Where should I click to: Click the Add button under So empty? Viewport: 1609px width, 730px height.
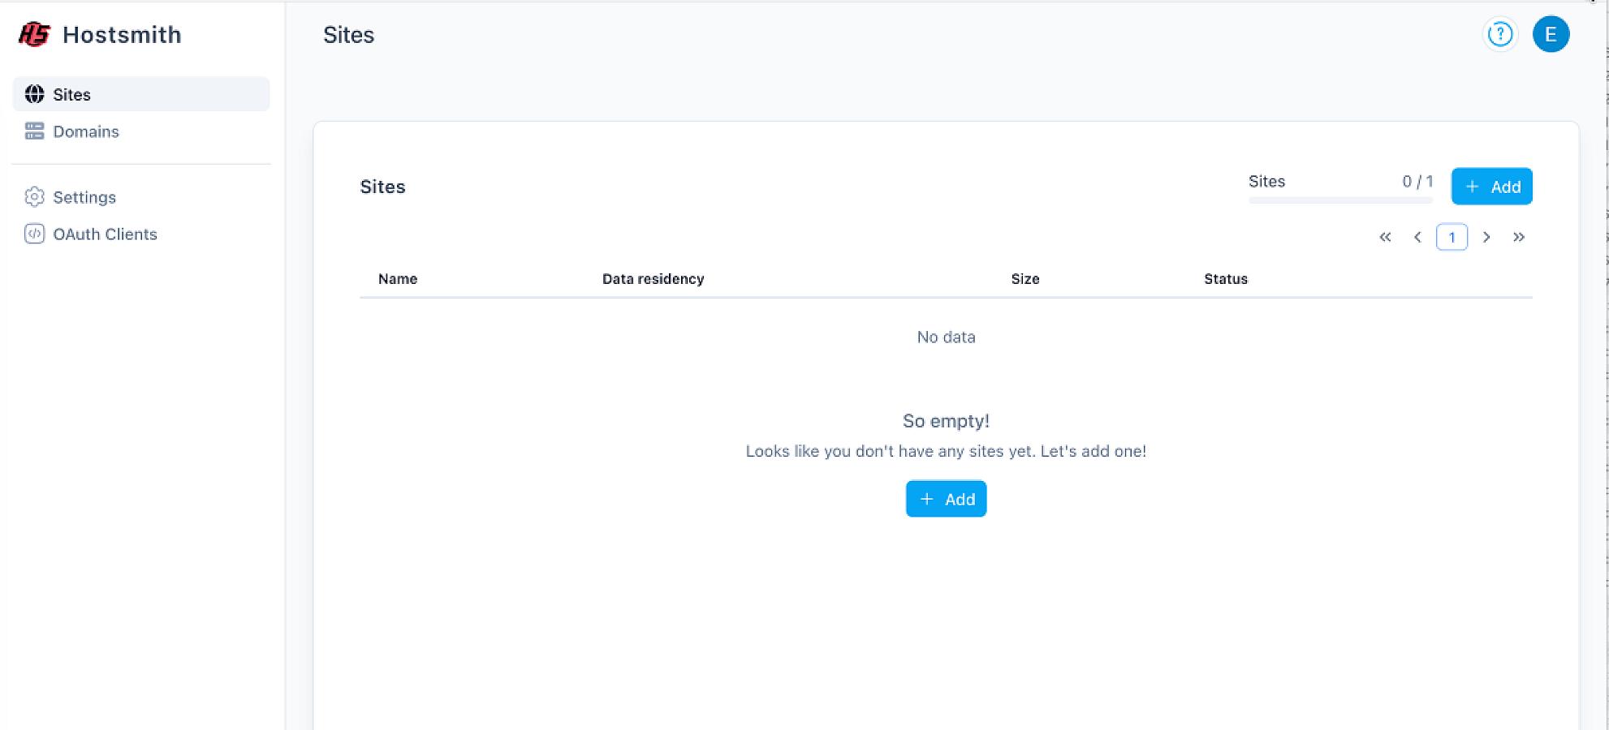[x=946, y=499]
